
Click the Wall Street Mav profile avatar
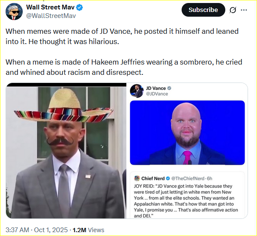(x=14, y=11)
